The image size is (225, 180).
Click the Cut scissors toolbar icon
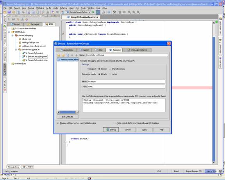click(29, 12)
